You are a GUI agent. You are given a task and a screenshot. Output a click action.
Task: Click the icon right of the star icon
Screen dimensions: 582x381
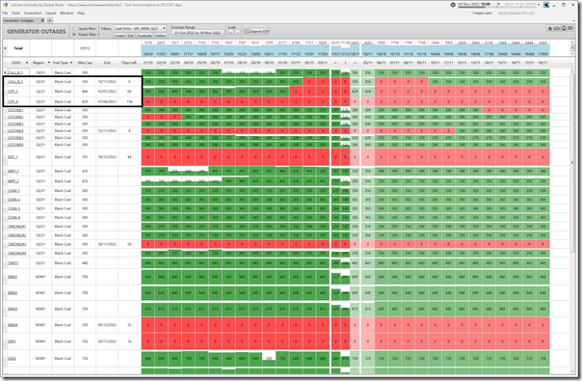[x=557, y=28]
